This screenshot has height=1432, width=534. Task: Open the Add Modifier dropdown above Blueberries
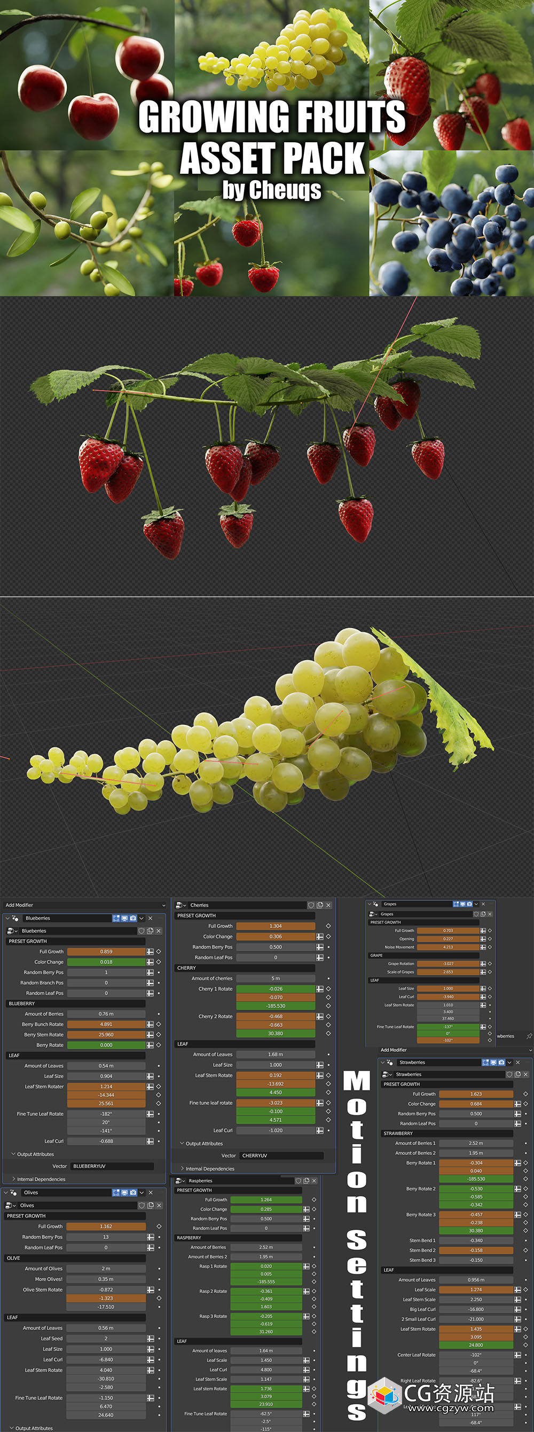tap(84, 905)
